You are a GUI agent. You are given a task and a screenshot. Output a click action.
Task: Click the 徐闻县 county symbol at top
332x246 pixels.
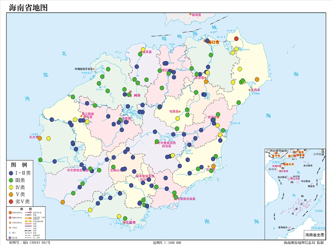[x=190, y=15]
